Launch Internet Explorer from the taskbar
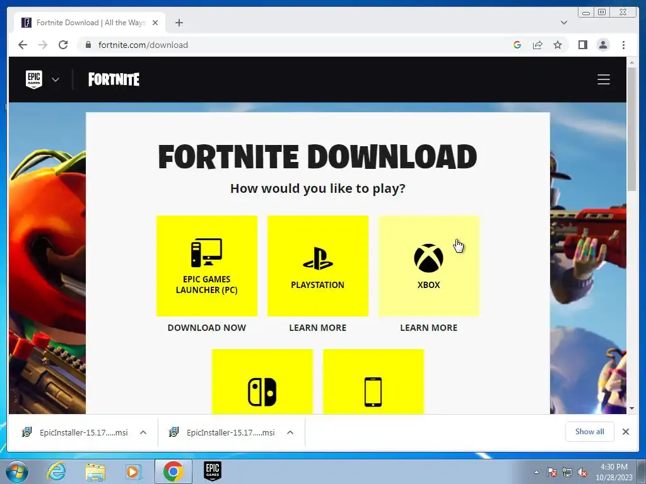 tap(56, 471)
